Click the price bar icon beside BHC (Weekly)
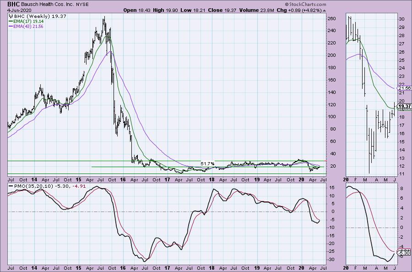Screen dimensions: 412x272 11,16
